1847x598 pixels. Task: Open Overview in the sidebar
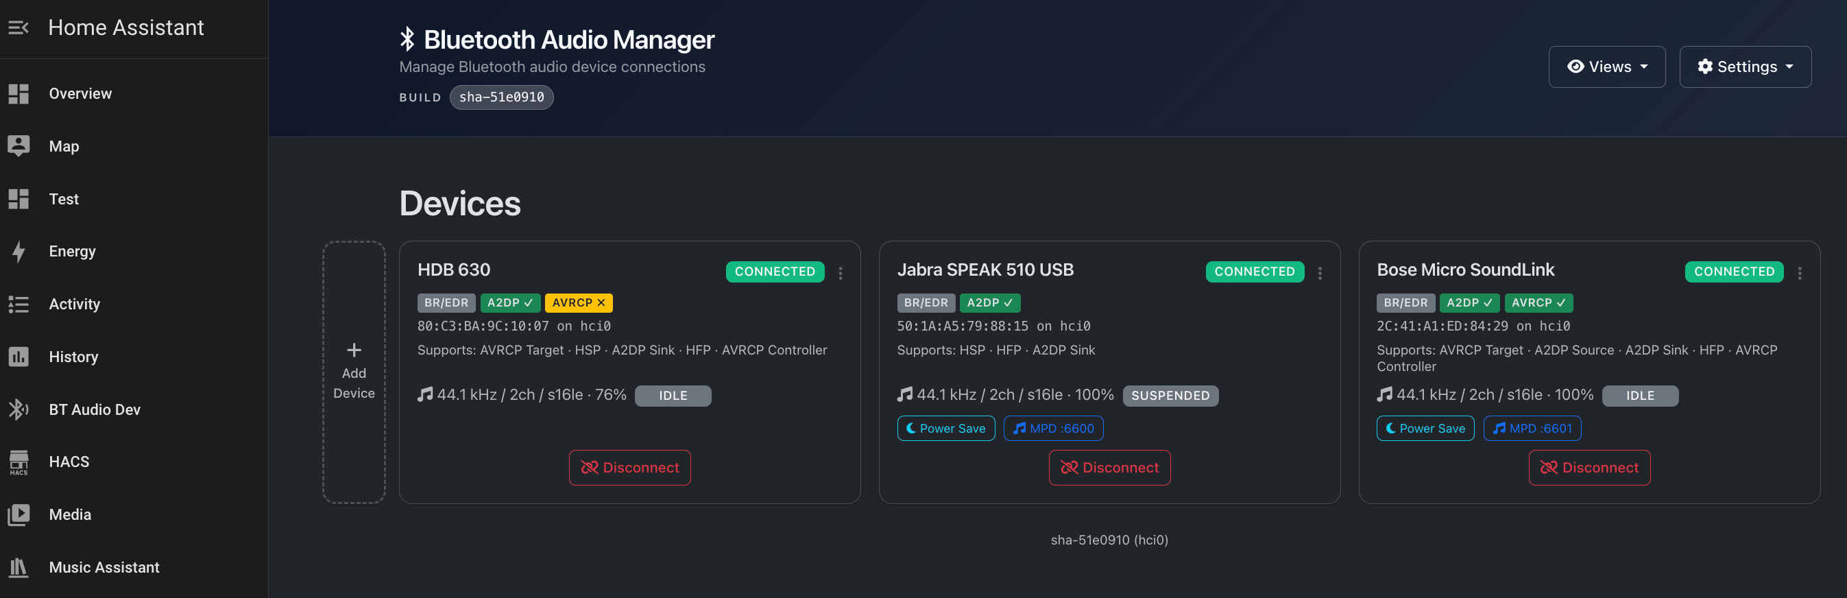pos(134,94)
